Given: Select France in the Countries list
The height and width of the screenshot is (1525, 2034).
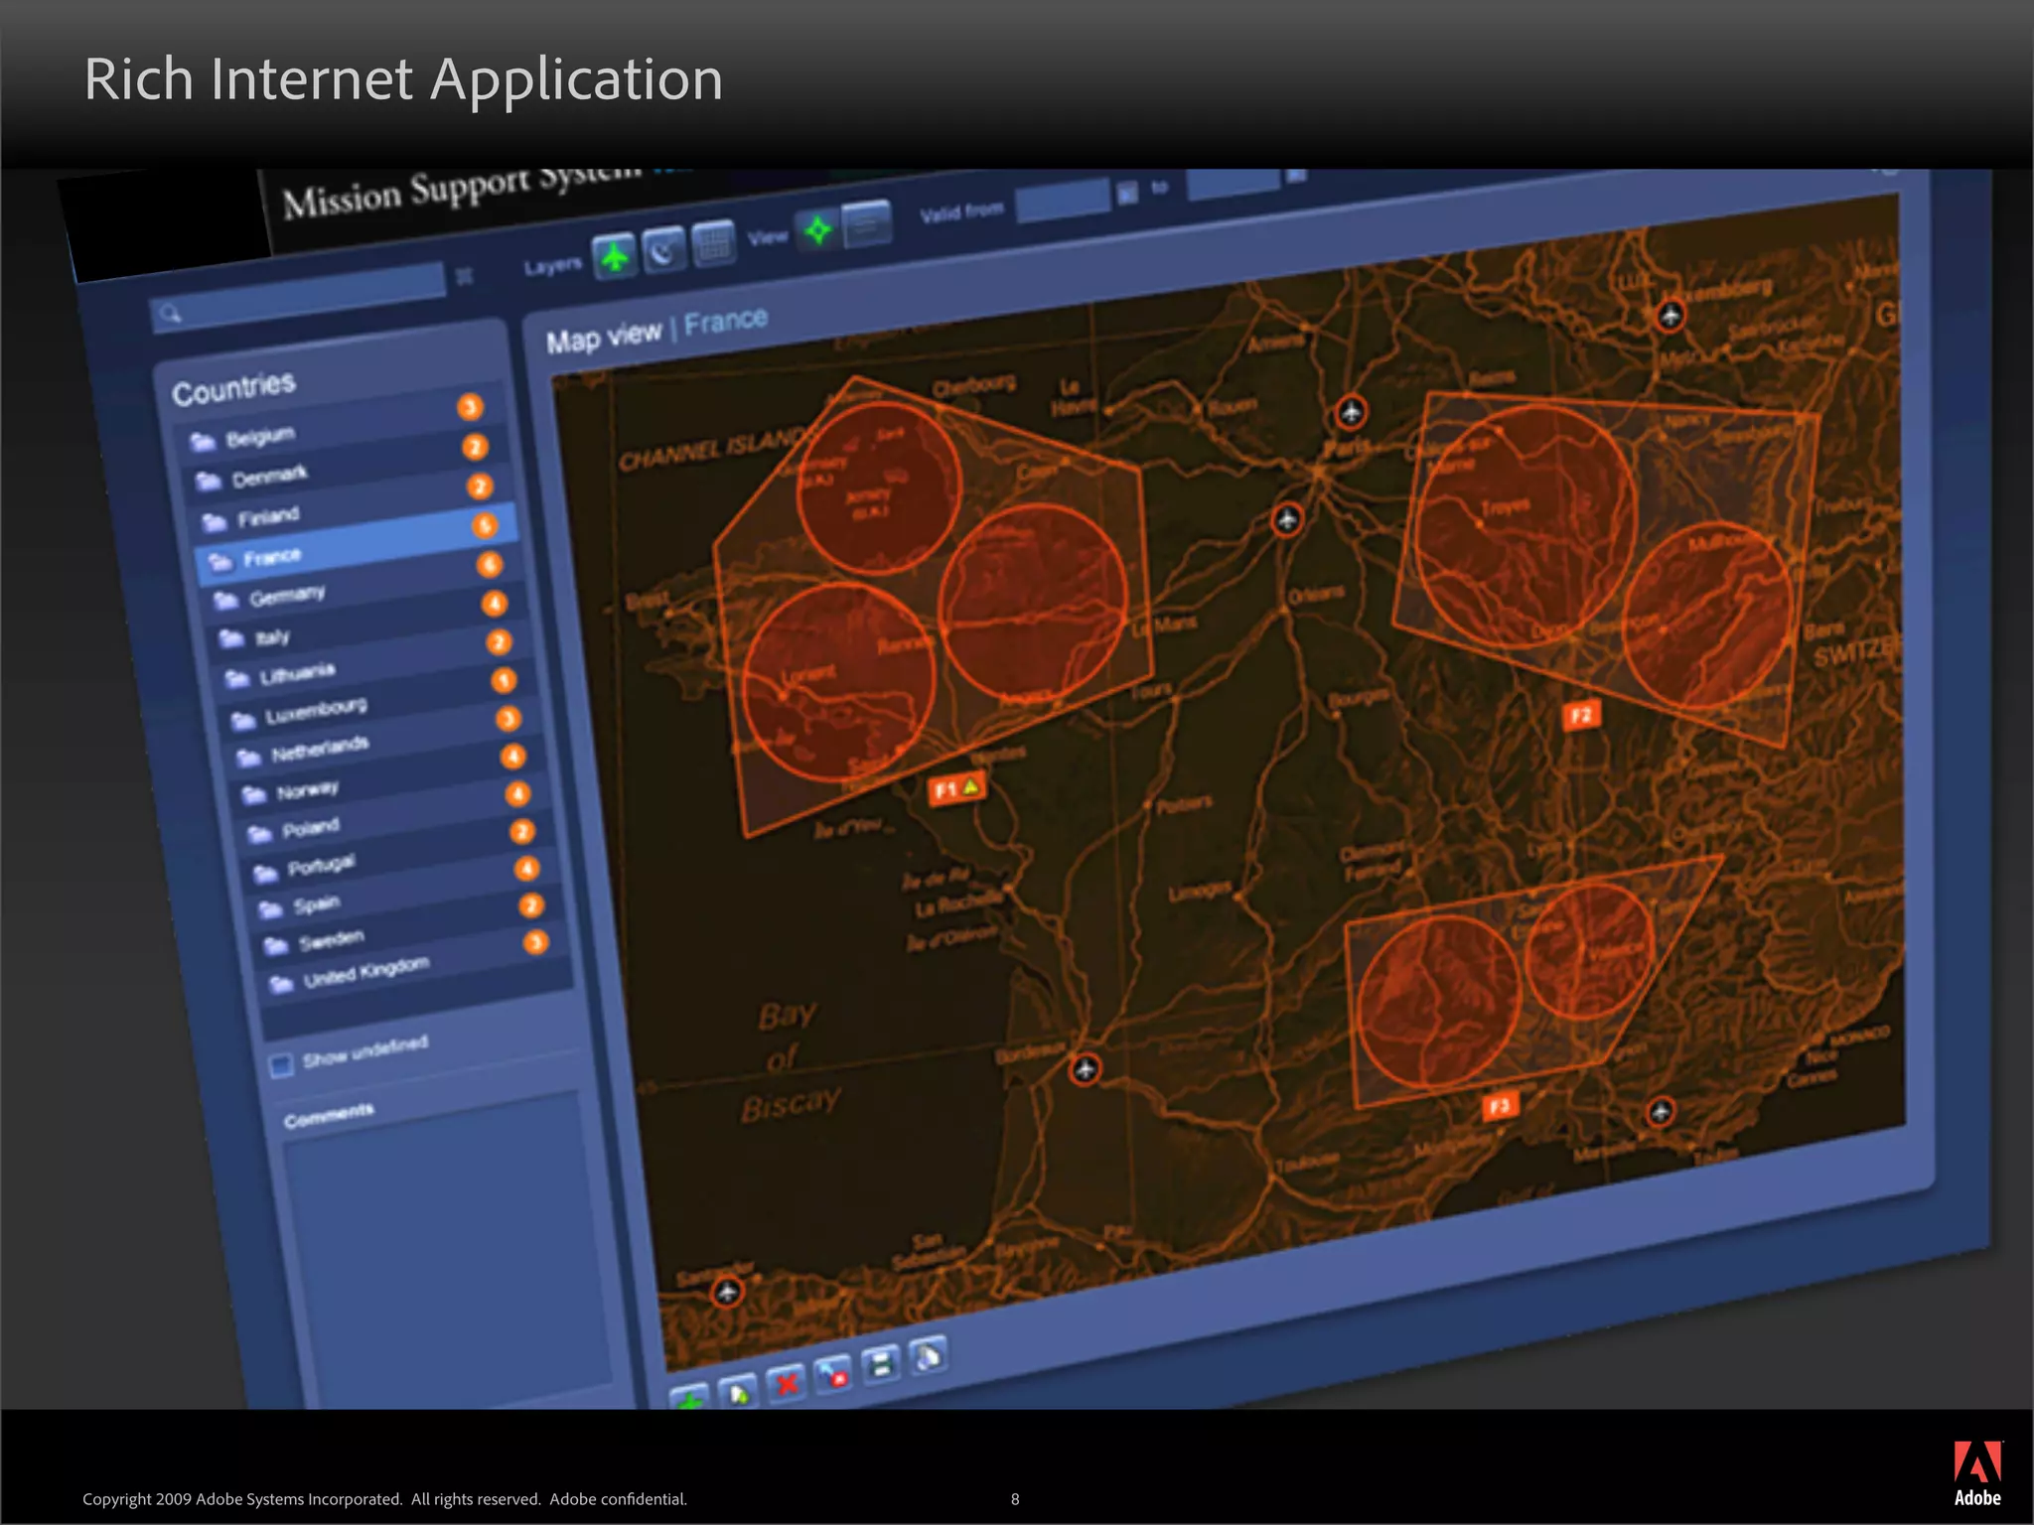Looking at the screenshot, I should 359,543.
